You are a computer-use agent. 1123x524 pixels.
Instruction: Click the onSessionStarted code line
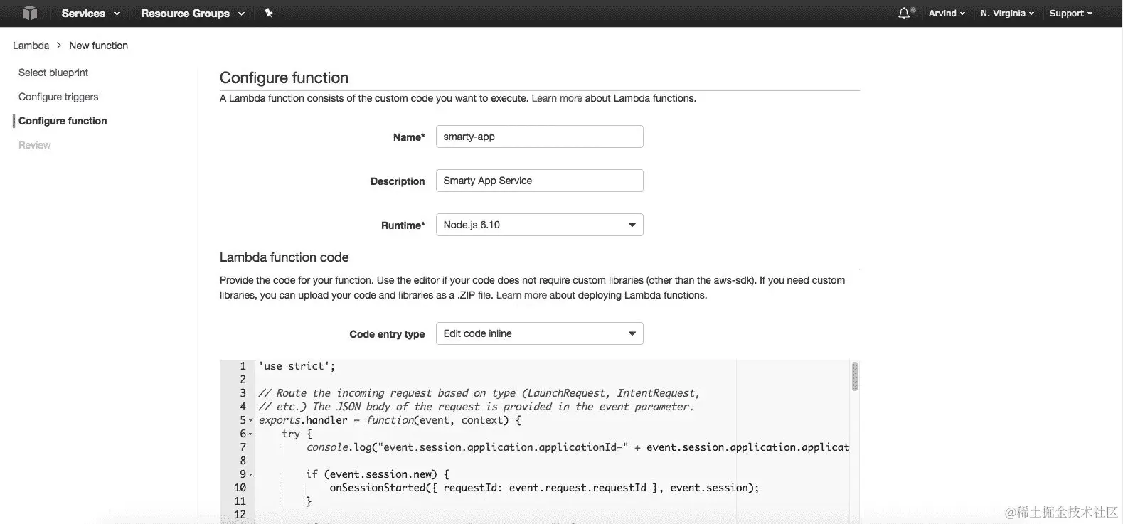pos(544,488)
